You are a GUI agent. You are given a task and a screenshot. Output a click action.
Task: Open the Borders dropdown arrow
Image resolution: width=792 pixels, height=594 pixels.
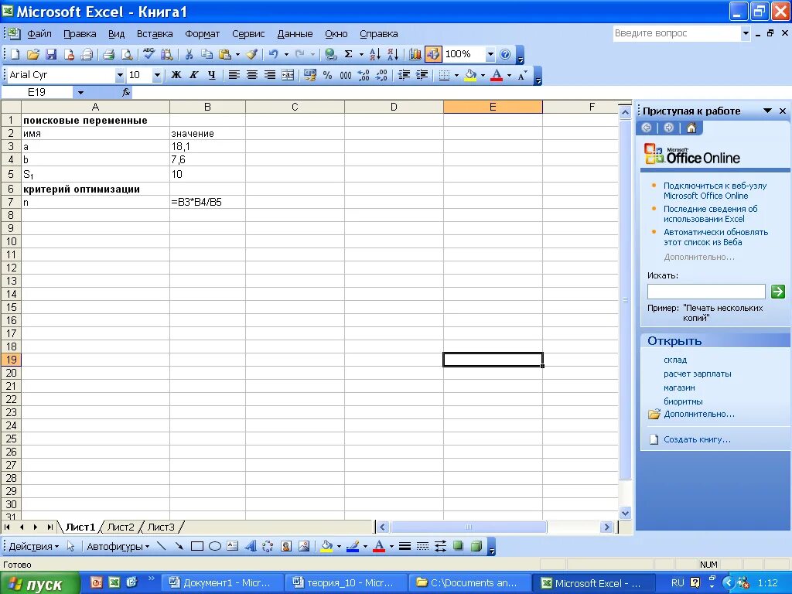[x=456, y=75]
